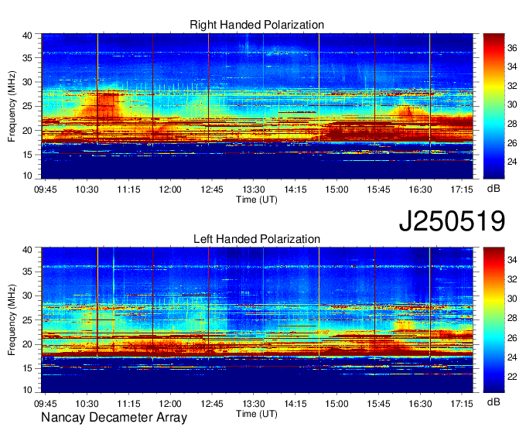This screenshot has width=526, height=427.
Task: Click "Time (UT)" under Right Handed plot
Action: coord(257,200)
